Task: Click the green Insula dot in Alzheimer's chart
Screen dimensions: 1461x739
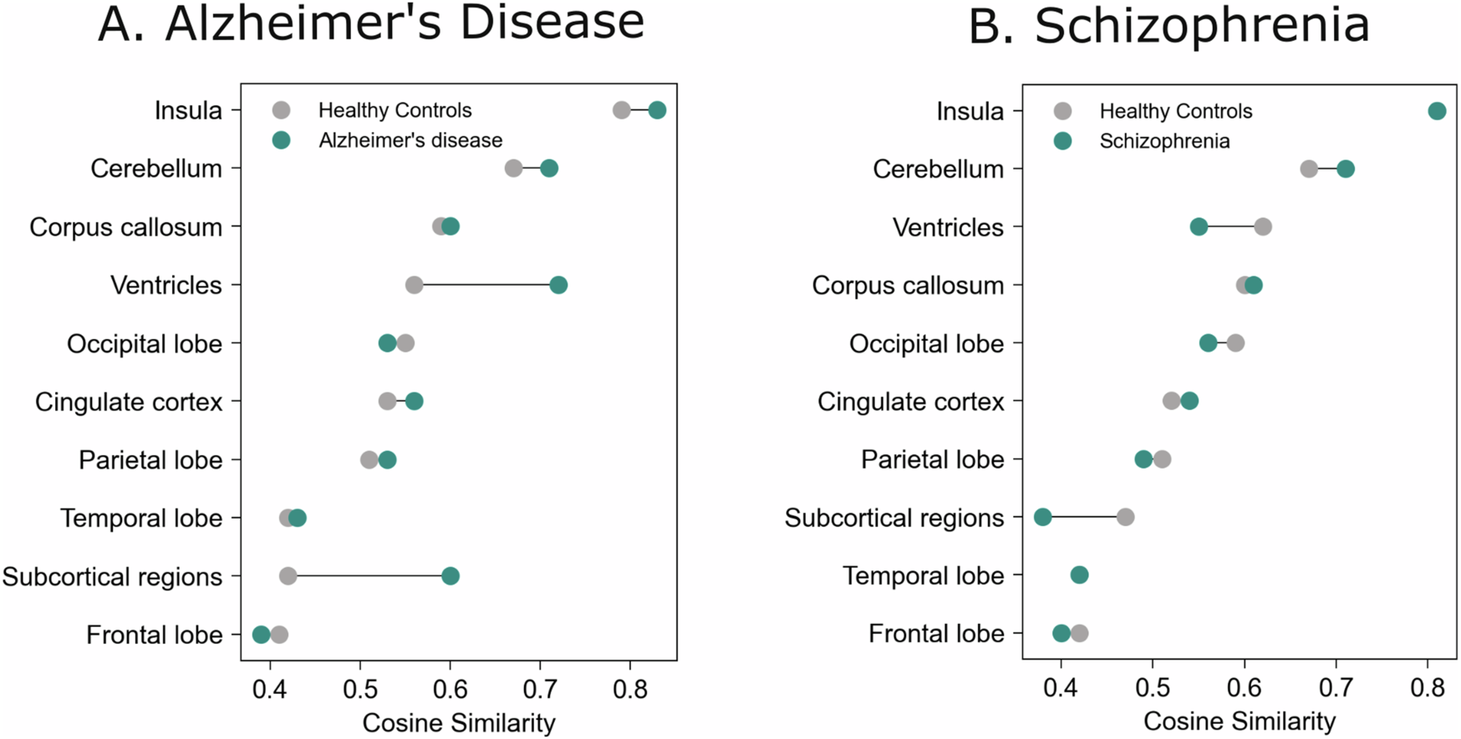Action: [x=657, y=110]
